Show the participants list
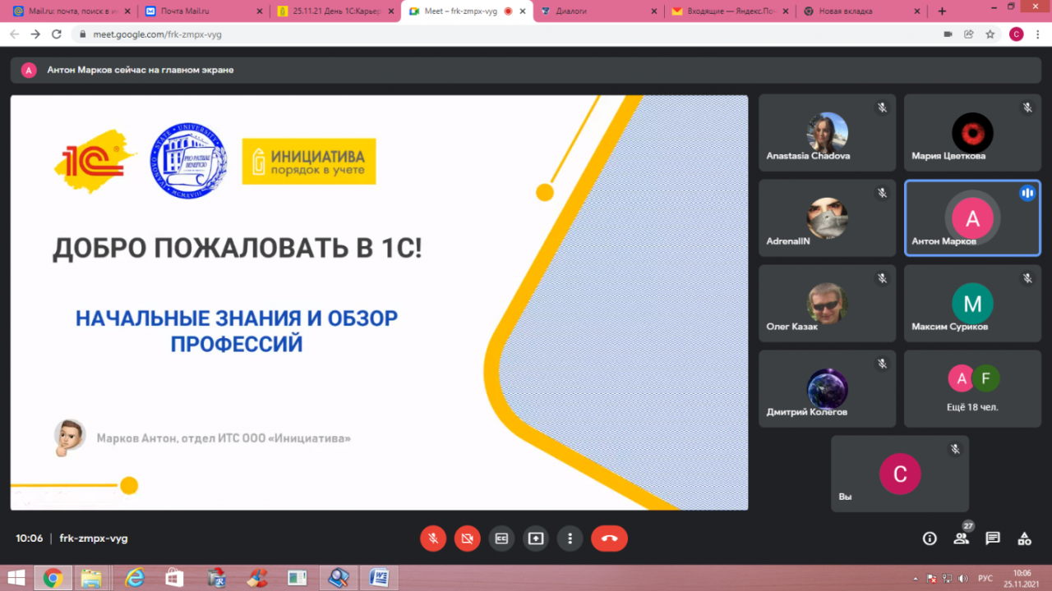 click(961, 538)
